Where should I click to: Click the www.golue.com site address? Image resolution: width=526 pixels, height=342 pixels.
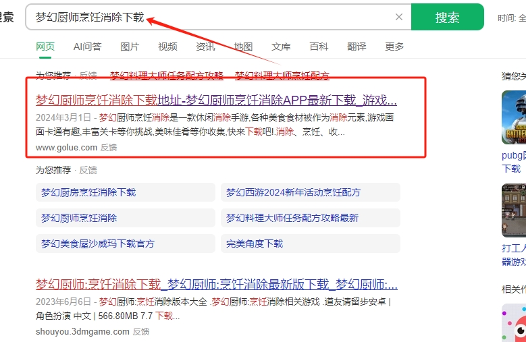pyautogui.click(x=66, y=147)
